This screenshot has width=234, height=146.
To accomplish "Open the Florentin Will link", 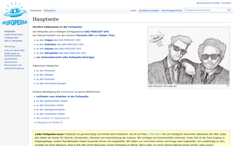I will click(x=85, y=35).
